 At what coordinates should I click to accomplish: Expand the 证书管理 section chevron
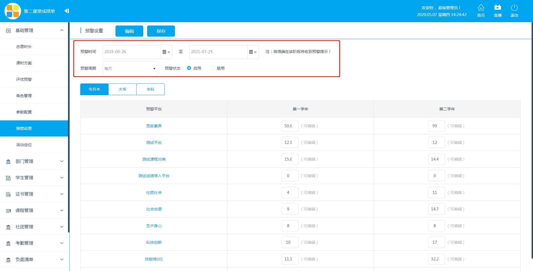(x=62, y=194)
